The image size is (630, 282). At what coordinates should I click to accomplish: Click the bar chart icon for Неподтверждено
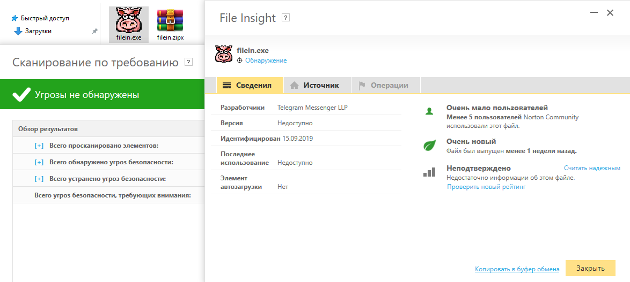[x=429, y=172]
